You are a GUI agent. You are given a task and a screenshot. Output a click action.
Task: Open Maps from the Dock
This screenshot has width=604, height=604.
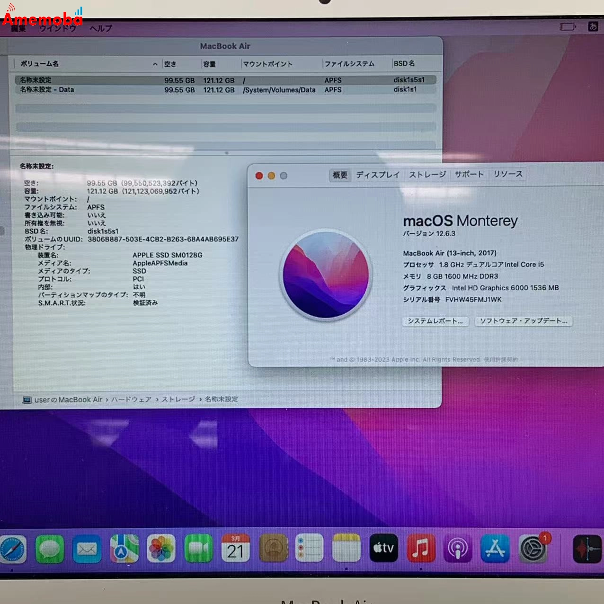click(x=124, y=549)
